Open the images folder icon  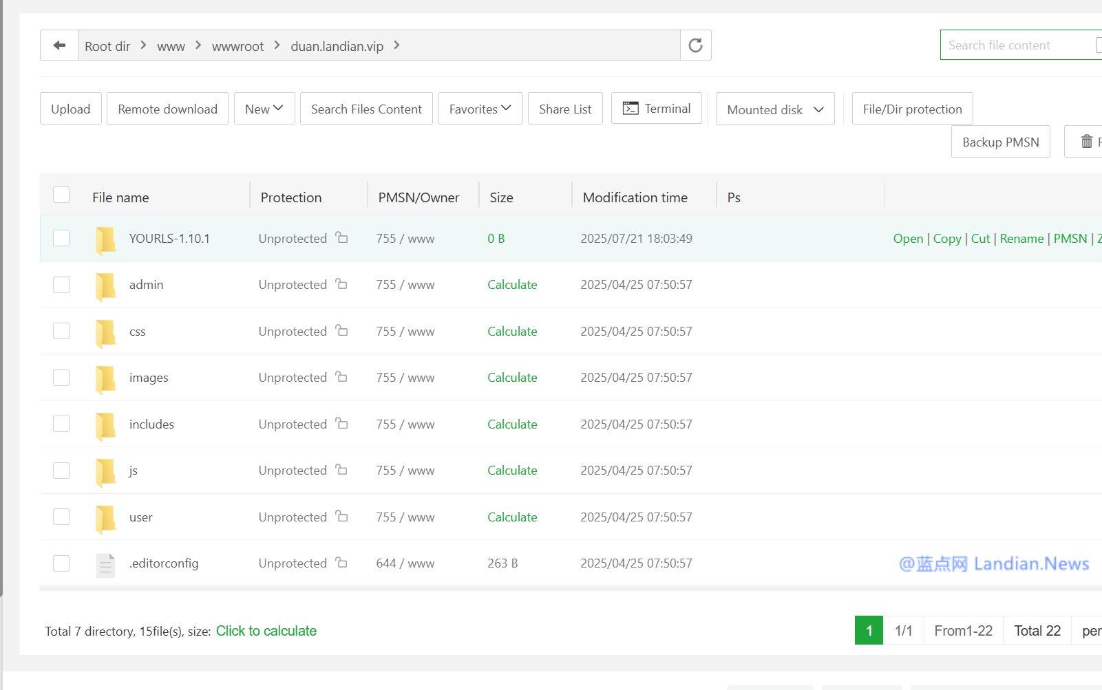(105, 378)
